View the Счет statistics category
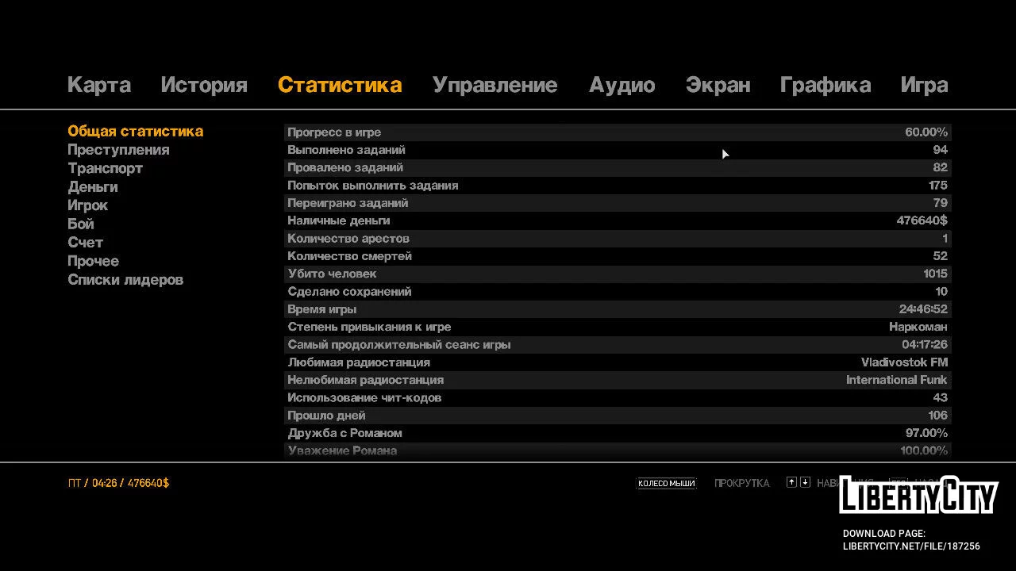Viewport: 1016px width, 571px height. click(85, 243)
